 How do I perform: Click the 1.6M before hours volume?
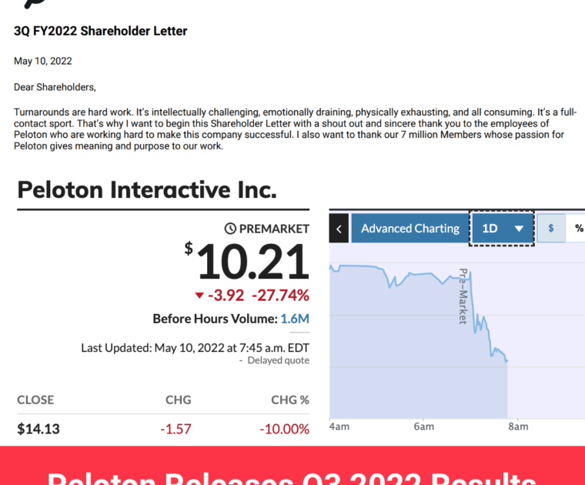click(295, 319)
